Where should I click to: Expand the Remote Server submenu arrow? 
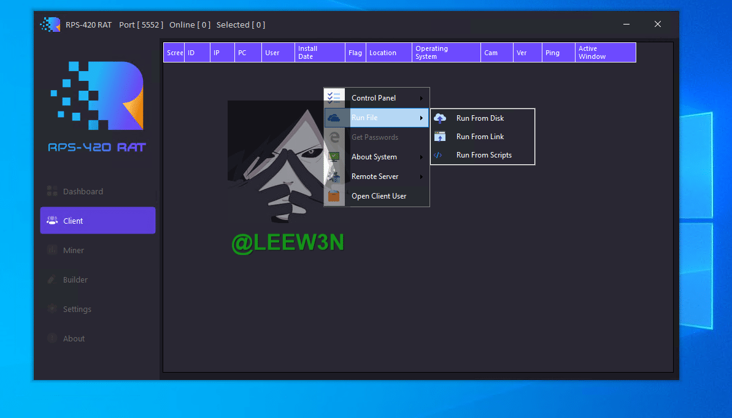pyautogui.click(x=421, y=177)
